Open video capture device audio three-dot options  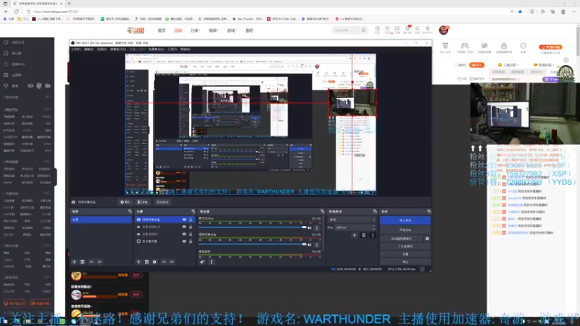[x=317, y=244]
